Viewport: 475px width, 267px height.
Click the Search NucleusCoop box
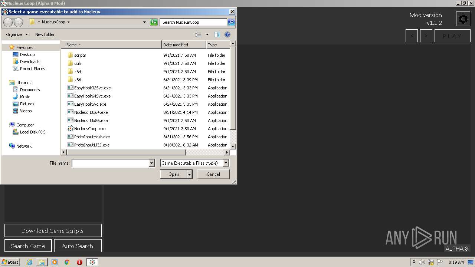(193, 22)
